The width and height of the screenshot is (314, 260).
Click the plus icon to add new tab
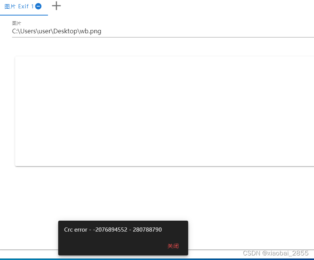56,6
